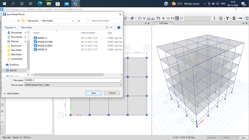This screenshot has height=140, width=249.
Task: Click the joint loads display icon
Action: [144, 18]
